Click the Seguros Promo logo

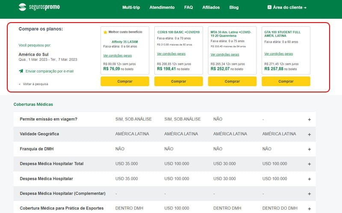coord(39,7)
